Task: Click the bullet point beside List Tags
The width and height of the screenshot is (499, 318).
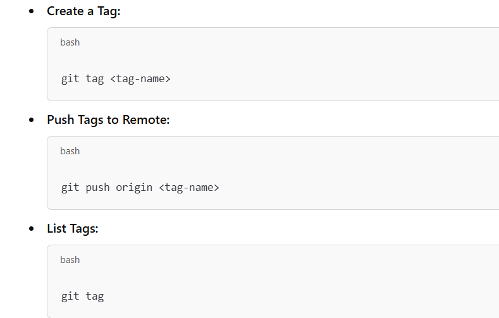Action: coord(32,229)
